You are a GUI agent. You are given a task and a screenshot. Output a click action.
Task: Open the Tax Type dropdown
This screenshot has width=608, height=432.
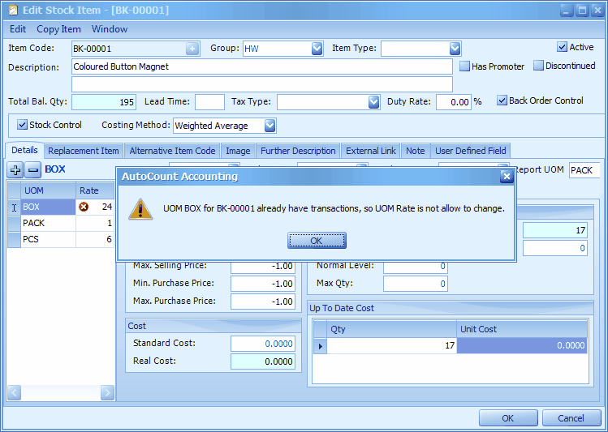tap(373, 102)
